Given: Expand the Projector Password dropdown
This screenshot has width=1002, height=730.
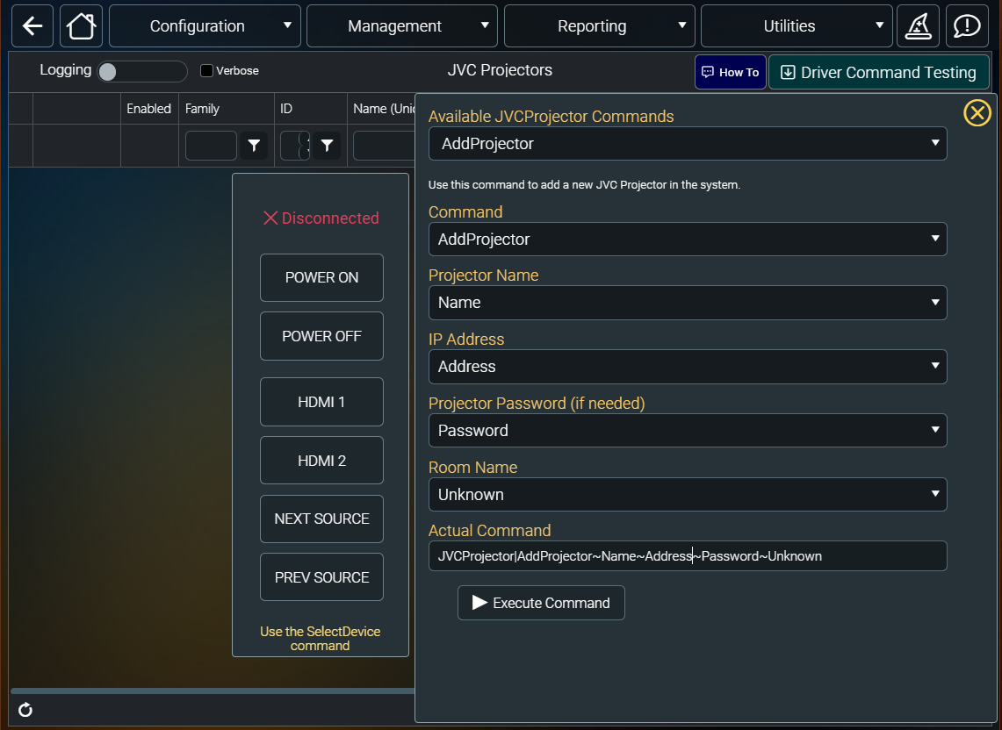Looking at the screenshot, I should coord(688,431).
